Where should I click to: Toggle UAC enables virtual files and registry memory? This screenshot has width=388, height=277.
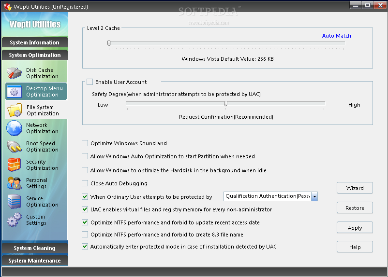(x=85, y=209)
